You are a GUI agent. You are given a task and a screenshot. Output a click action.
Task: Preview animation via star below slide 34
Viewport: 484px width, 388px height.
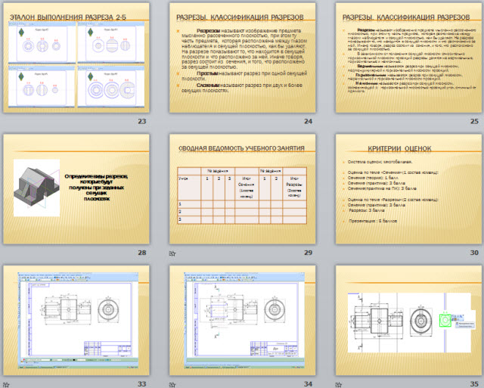[172, 385]
